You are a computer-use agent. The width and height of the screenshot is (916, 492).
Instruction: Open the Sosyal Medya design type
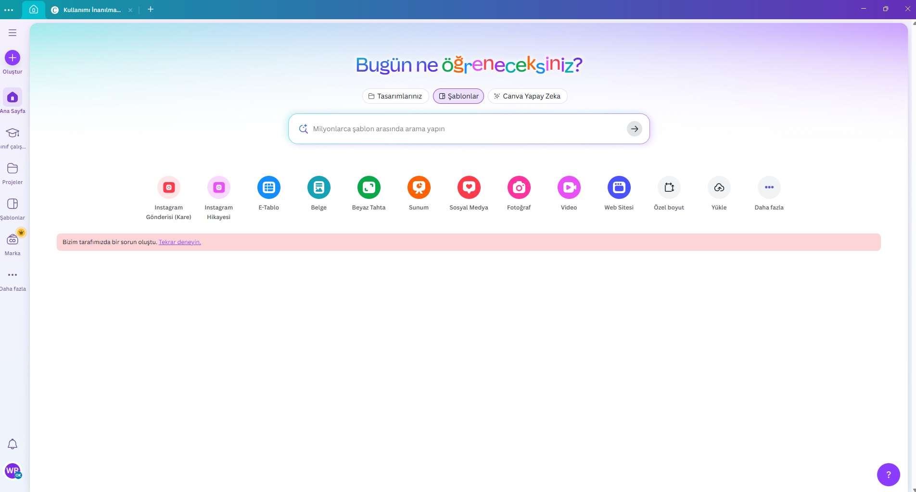[469, 187]
